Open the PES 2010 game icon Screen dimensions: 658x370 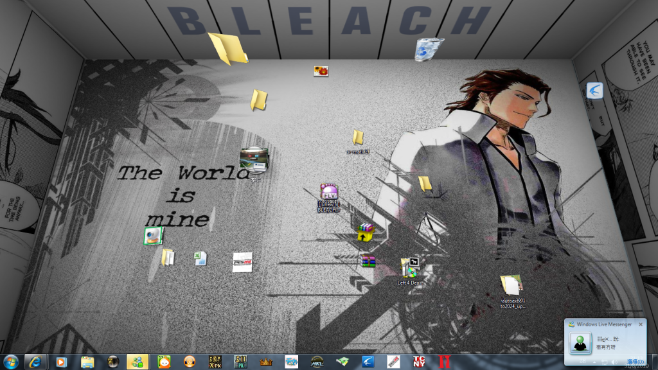point(242,262)
